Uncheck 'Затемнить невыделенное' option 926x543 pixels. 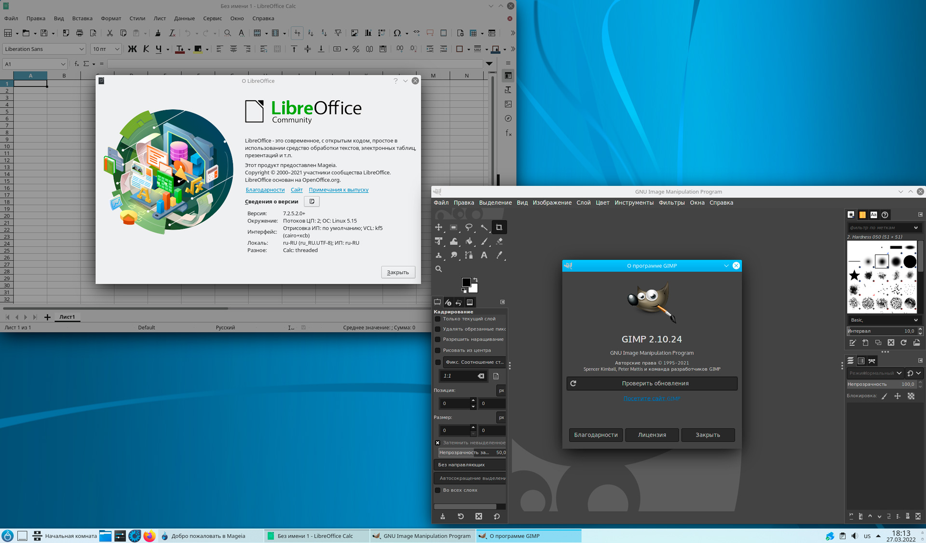(438, 443)
